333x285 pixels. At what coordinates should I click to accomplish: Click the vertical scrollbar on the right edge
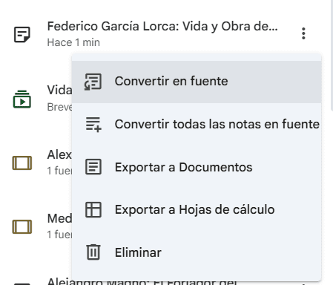coord(332,54)
